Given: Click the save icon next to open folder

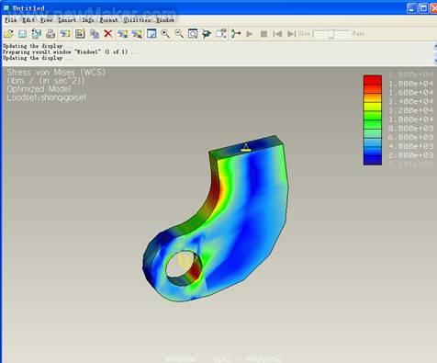Looking at the screenshot, I should 22,34.
